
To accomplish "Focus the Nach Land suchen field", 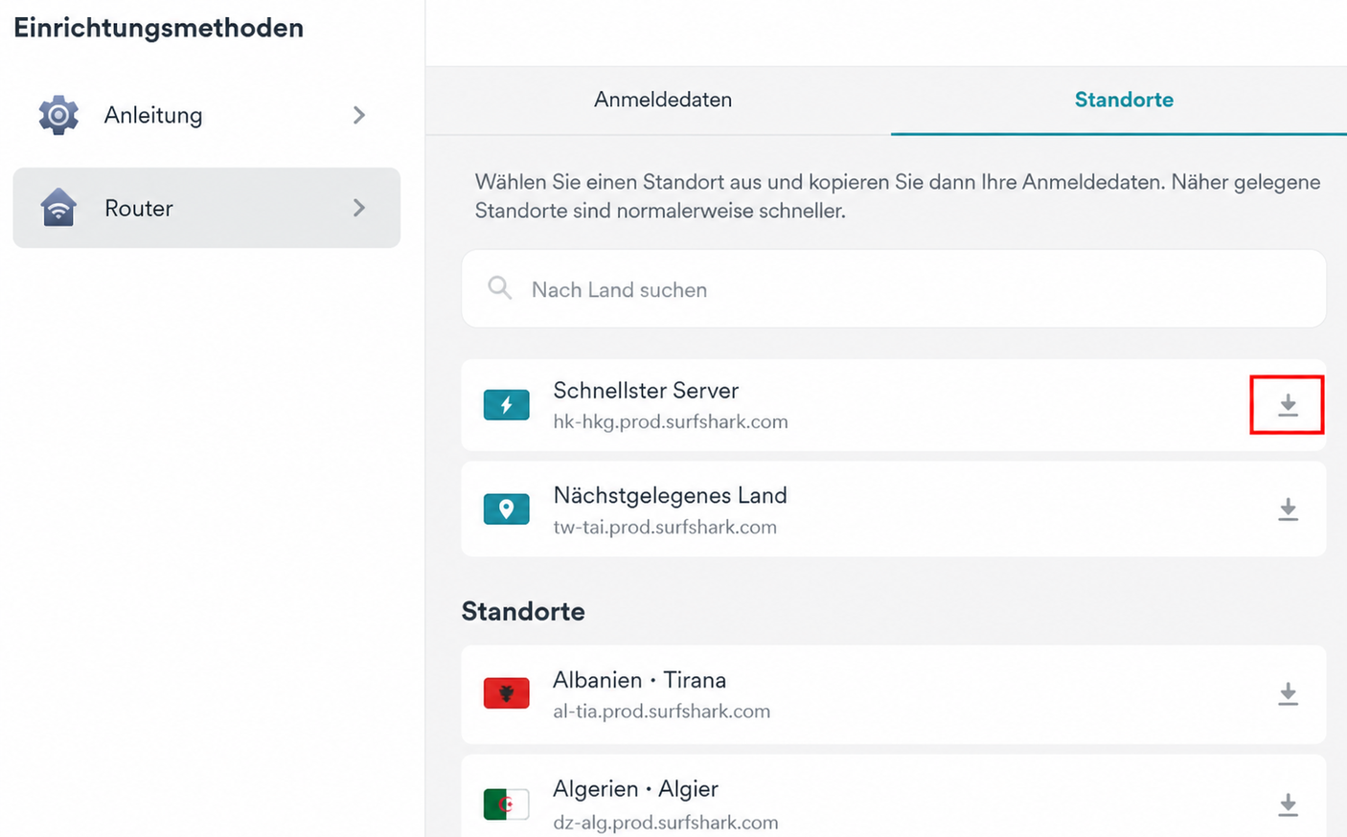I will pos(894,289).
